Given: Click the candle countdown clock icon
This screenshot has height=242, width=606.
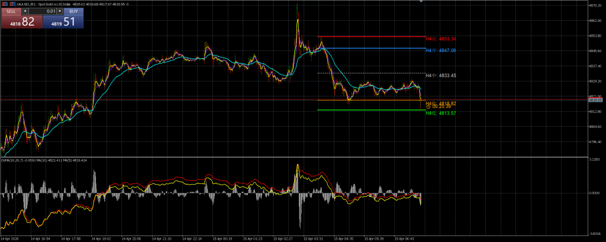Looking at the screenshot, I should point(428,107).
